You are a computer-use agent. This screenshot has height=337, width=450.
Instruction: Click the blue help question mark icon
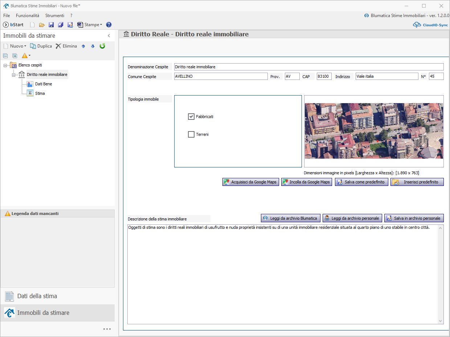[109, 25]
